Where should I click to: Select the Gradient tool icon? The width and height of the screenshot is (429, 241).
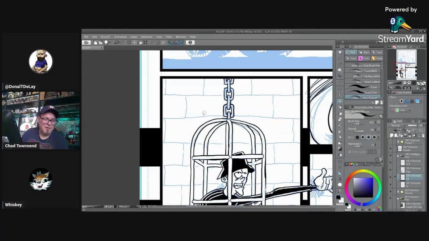(x=340, y=149)
